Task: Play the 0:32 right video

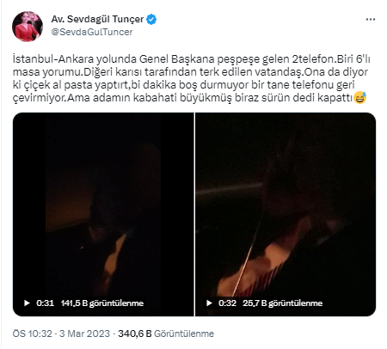Action: click(209, 303)
